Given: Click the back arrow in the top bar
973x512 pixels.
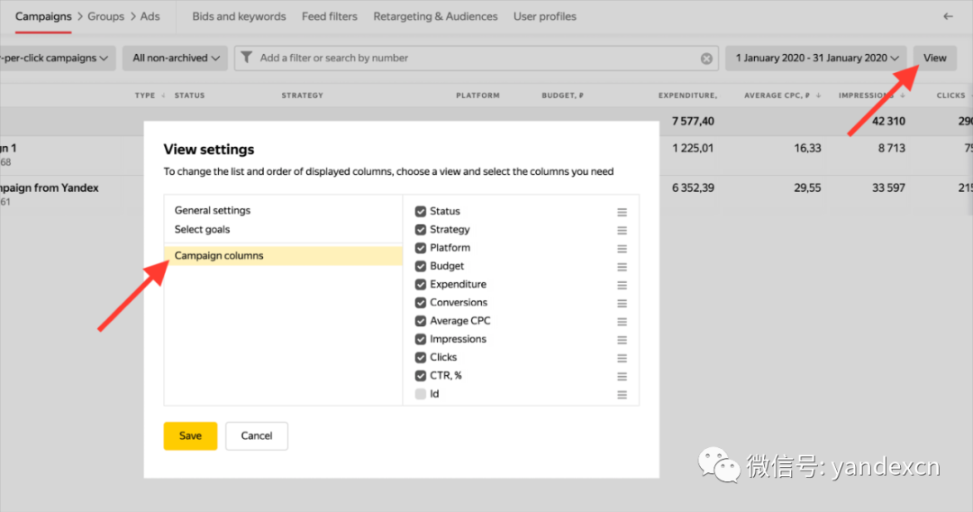Looking at the screenshot, I should (947, 16).
